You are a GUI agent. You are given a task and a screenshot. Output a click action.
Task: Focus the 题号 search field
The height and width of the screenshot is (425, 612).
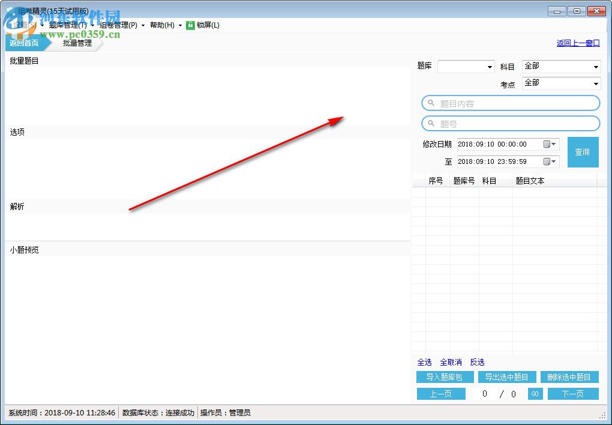511,124
